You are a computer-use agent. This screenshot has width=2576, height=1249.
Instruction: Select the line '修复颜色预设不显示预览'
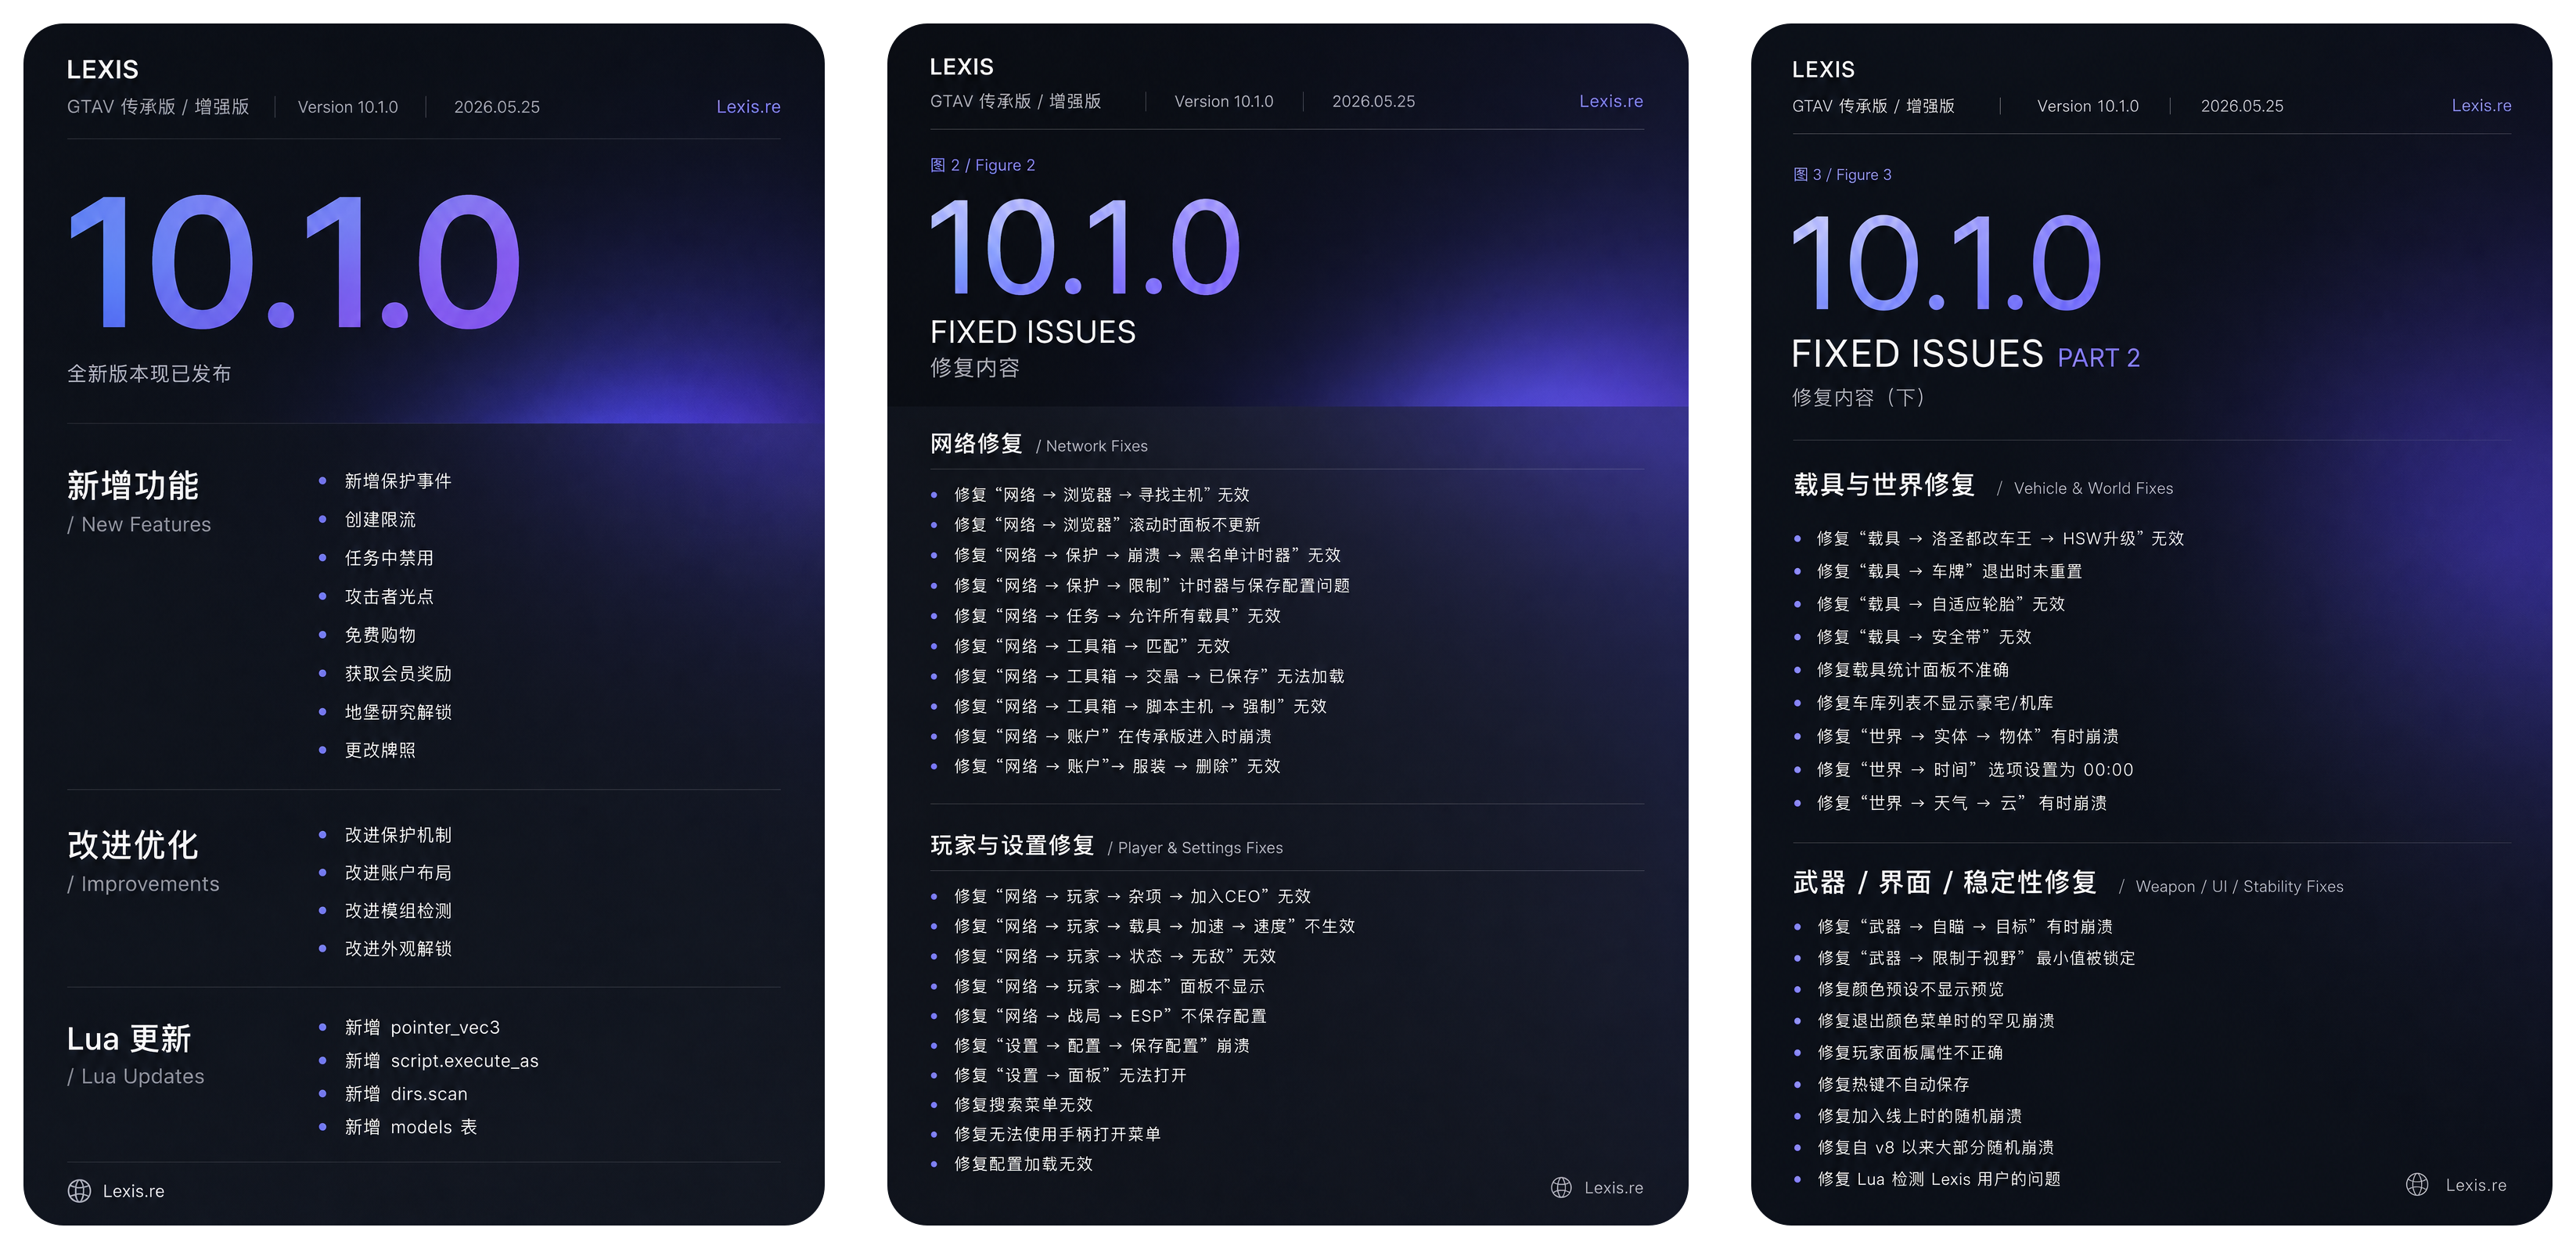[1910, 989]
